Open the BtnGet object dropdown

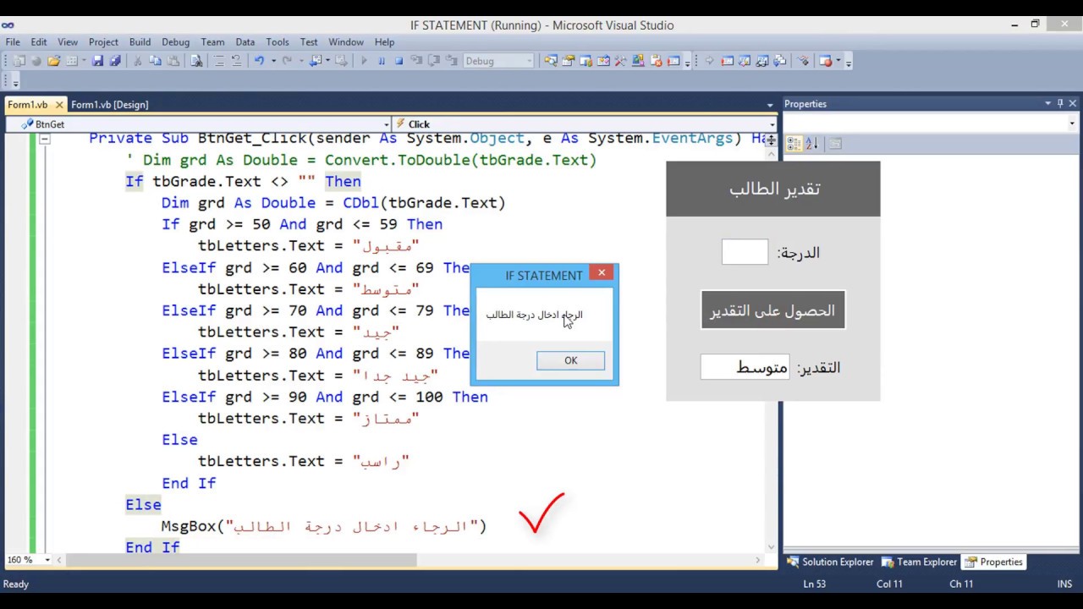coord(387,124)
